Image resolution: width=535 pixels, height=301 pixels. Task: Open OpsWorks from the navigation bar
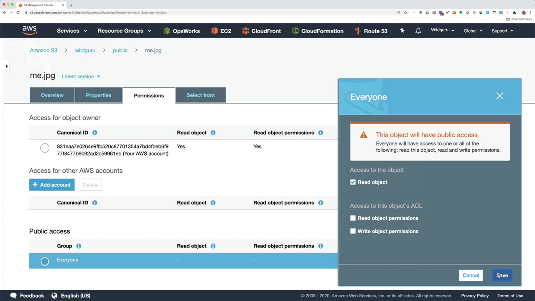tap(181, 31)
